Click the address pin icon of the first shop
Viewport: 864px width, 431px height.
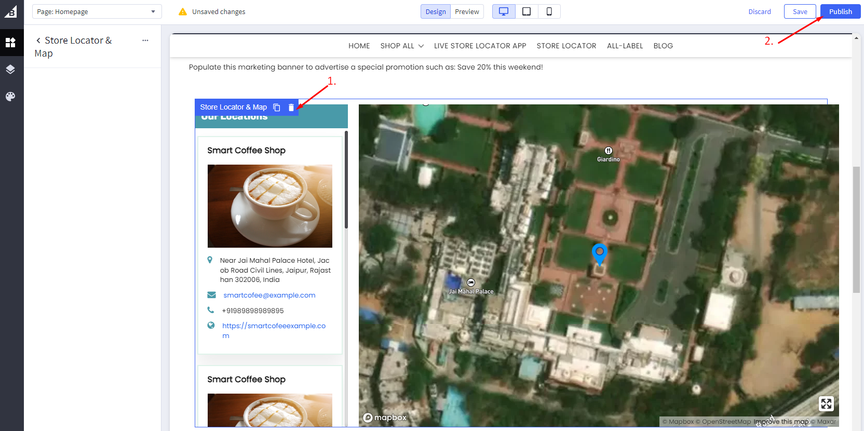210,260
